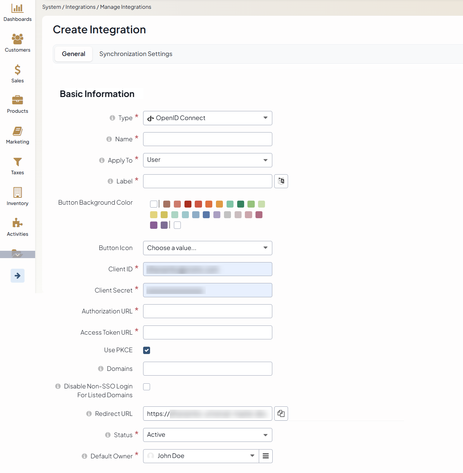Pick the dark green color swatch
This screenshot has width=463, height=473.
240,204
